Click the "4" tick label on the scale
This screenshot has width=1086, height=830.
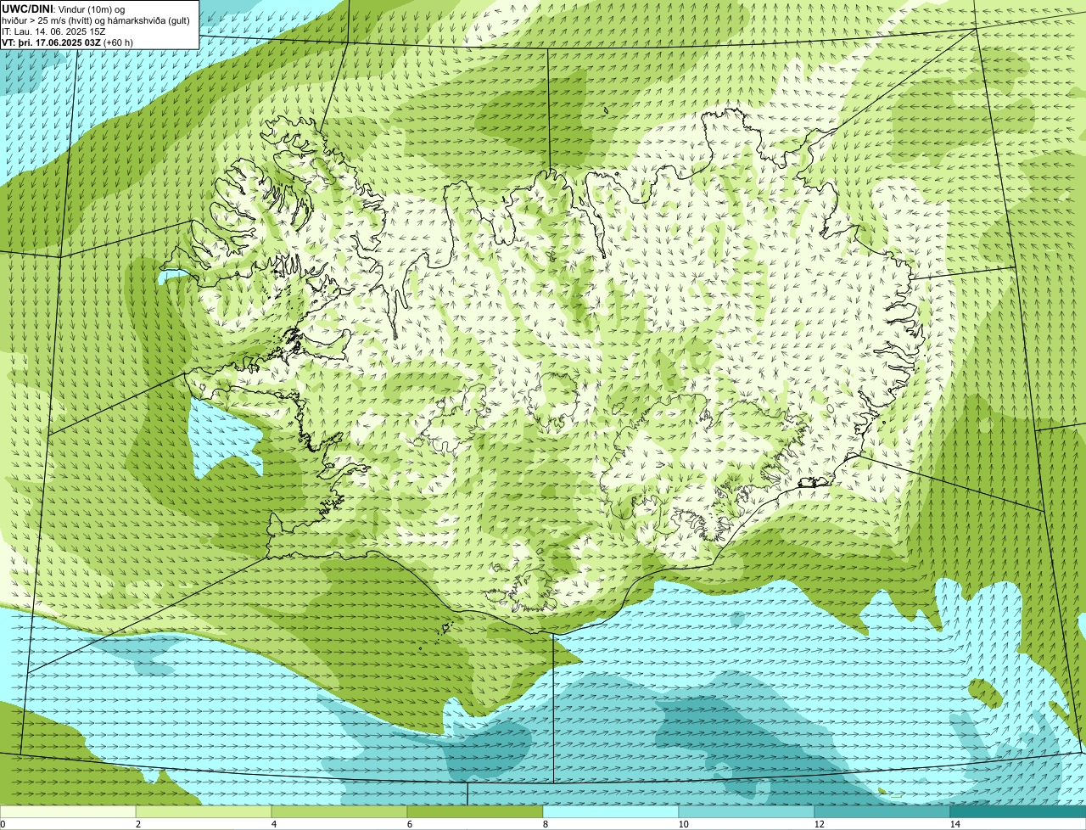274,824
